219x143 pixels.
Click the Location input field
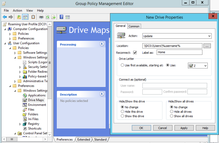click(172, 46)
